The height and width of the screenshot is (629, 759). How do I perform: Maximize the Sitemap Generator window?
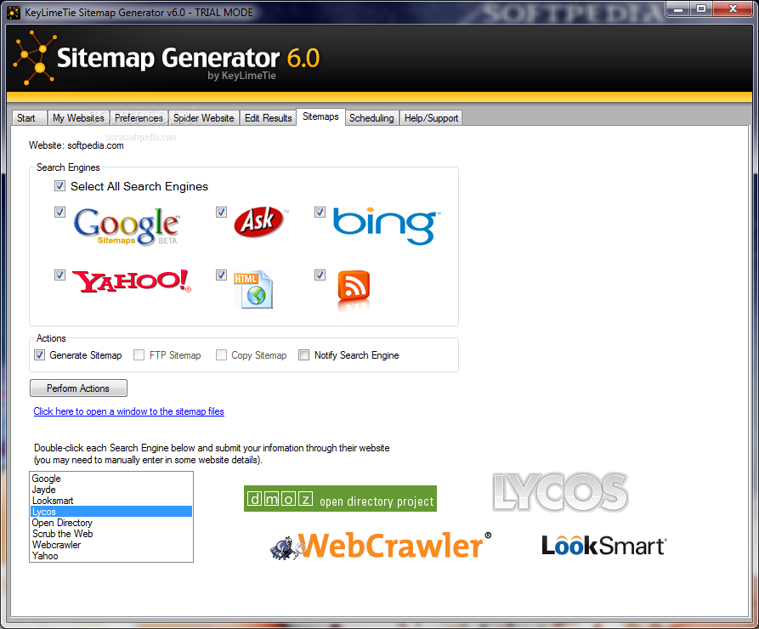tap(700, 9)
